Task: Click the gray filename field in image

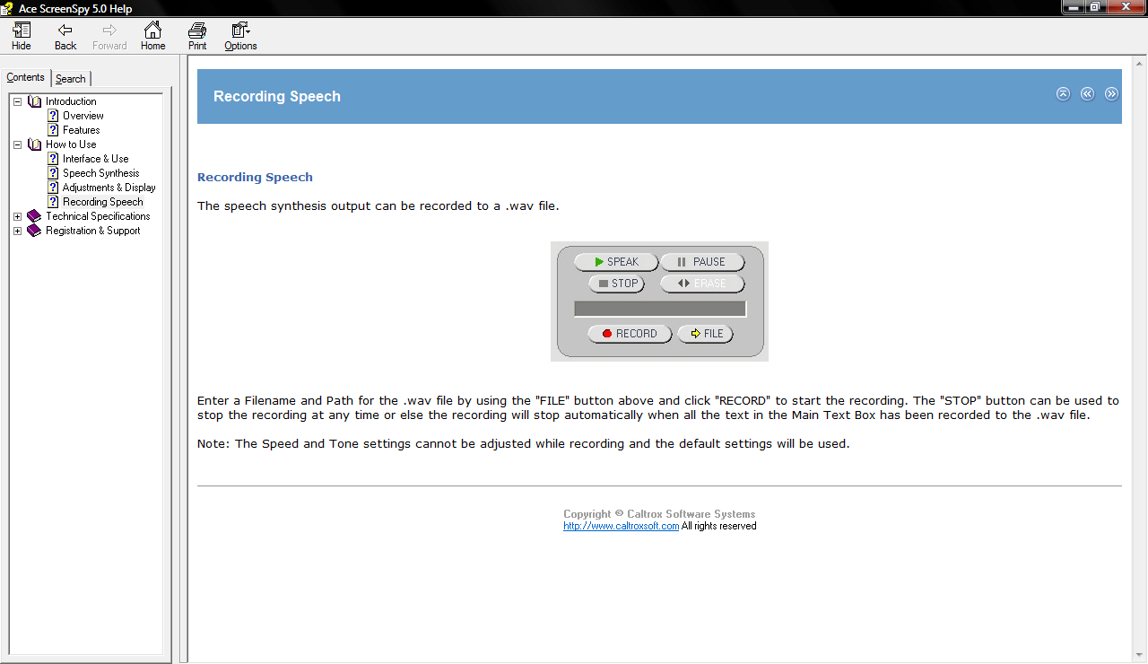Action: pyautogui.click(x=660, y=309)
